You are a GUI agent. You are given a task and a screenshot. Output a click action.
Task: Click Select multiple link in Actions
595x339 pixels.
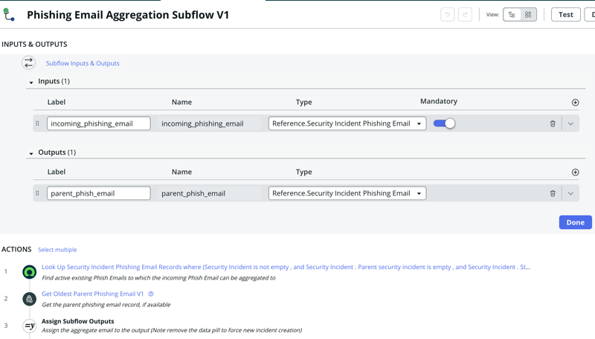click(x=57, y=250)
